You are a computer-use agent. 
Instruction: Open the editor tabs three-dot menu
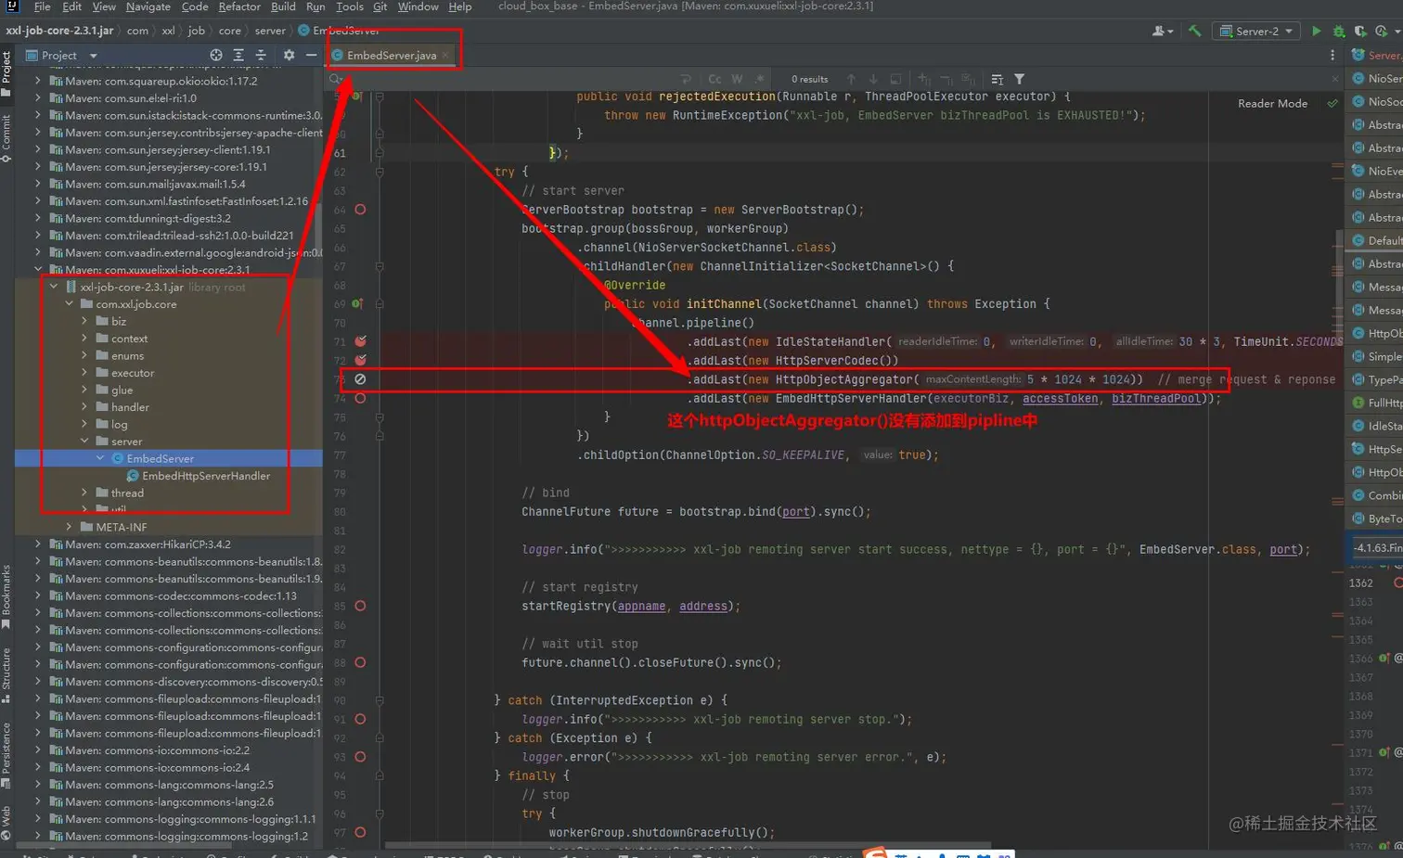point(1332,55)
